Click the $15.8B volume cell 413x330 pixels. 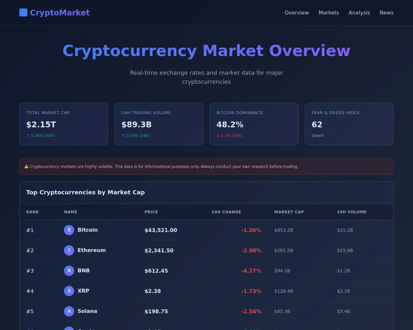click(345, 250)
